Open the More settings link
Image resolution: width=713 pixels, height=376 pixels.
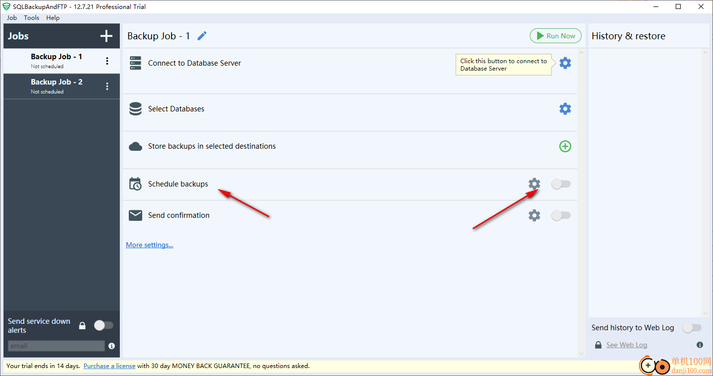[x=150, y=245]
